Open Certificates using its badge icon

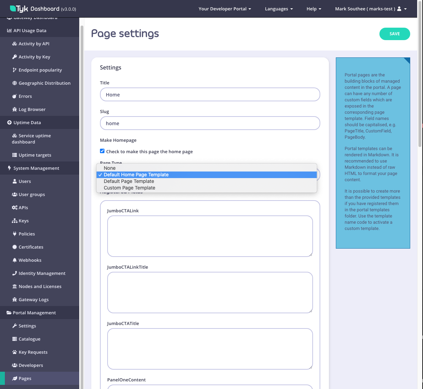click(x=14, y=247)
